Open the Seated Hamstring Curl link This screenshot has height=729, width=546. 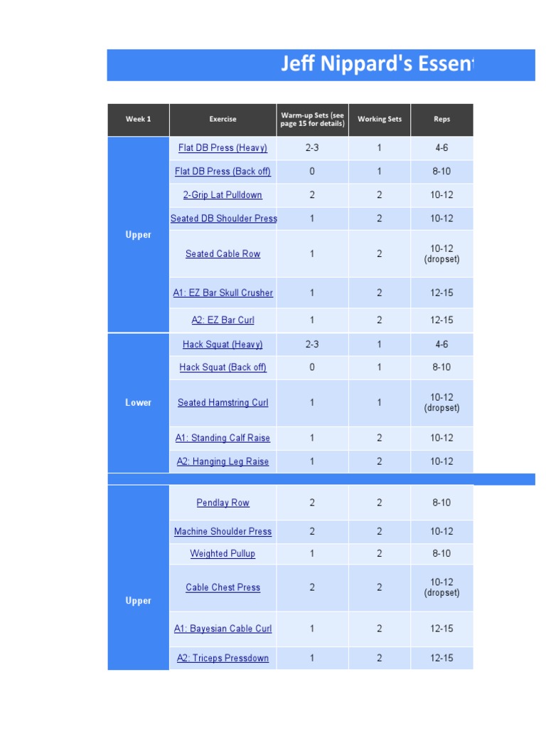click(x=223, y=403)
